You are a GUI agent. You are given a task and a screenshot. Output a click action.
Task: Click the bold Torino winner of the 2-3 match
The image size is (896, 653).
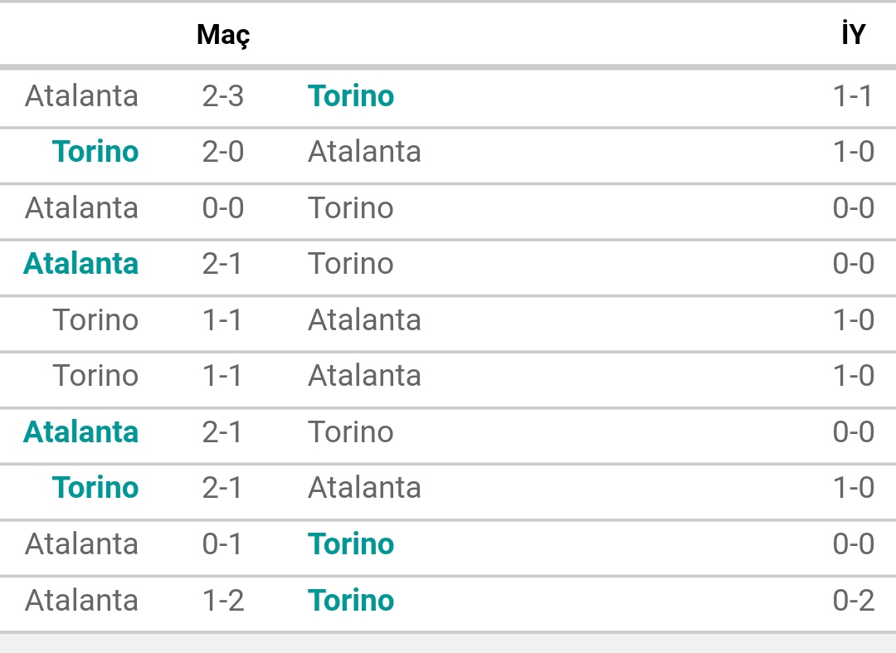click(351, 96)
